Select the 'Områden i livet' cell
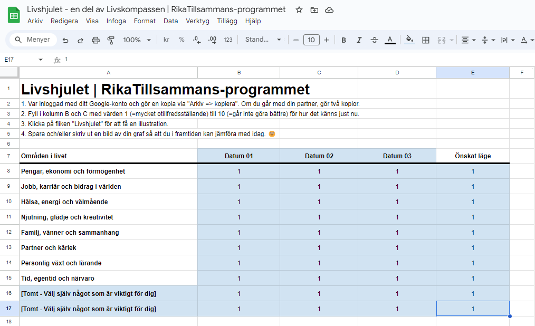The width and height of the screenshot is (535, 326). pyautogui.click(x=109, y=156)
